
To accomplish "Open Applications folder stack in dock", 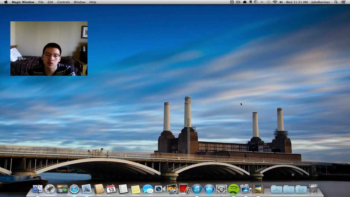I will (x=276, y=189).
